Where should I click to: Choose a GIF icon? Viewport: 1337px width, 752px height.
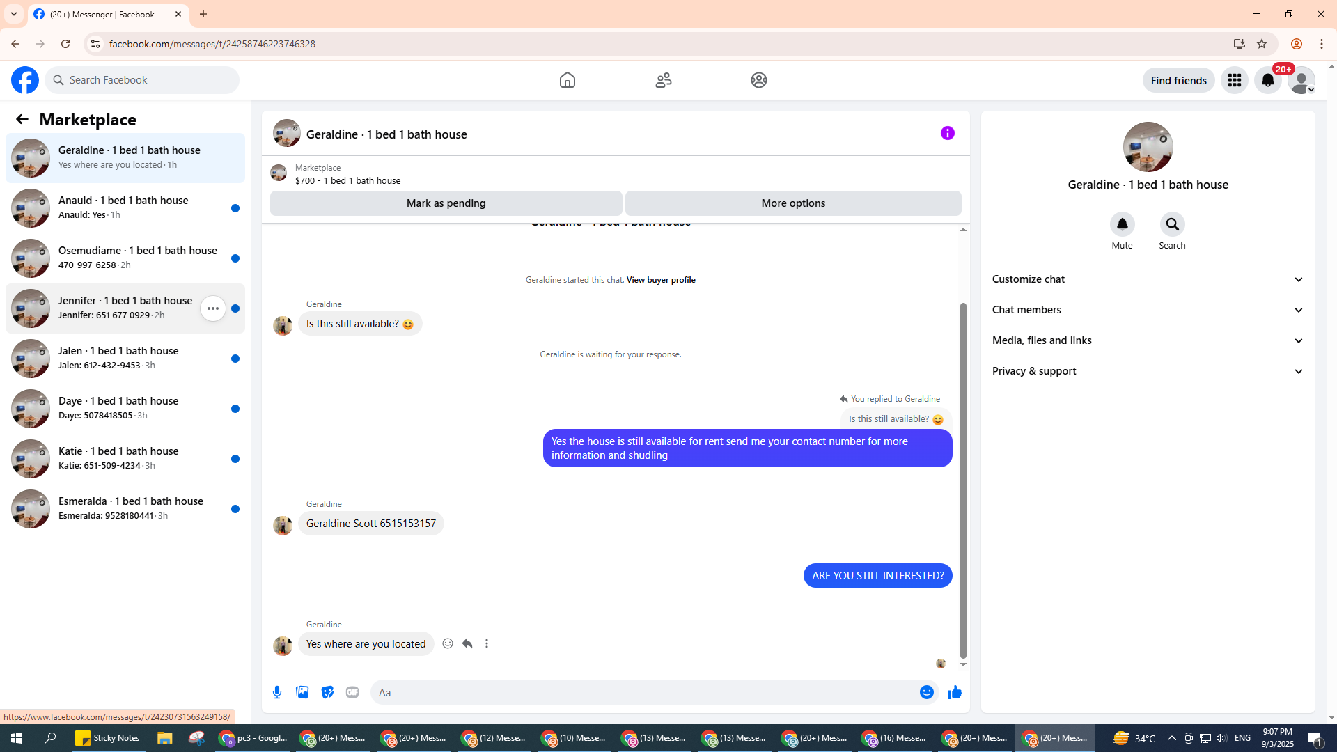coord(352,692)
